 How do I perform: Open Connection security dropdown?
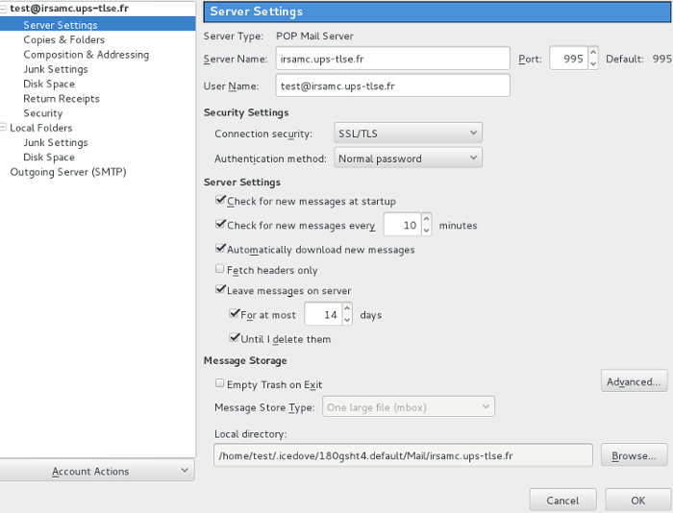(x=408, y=133)
